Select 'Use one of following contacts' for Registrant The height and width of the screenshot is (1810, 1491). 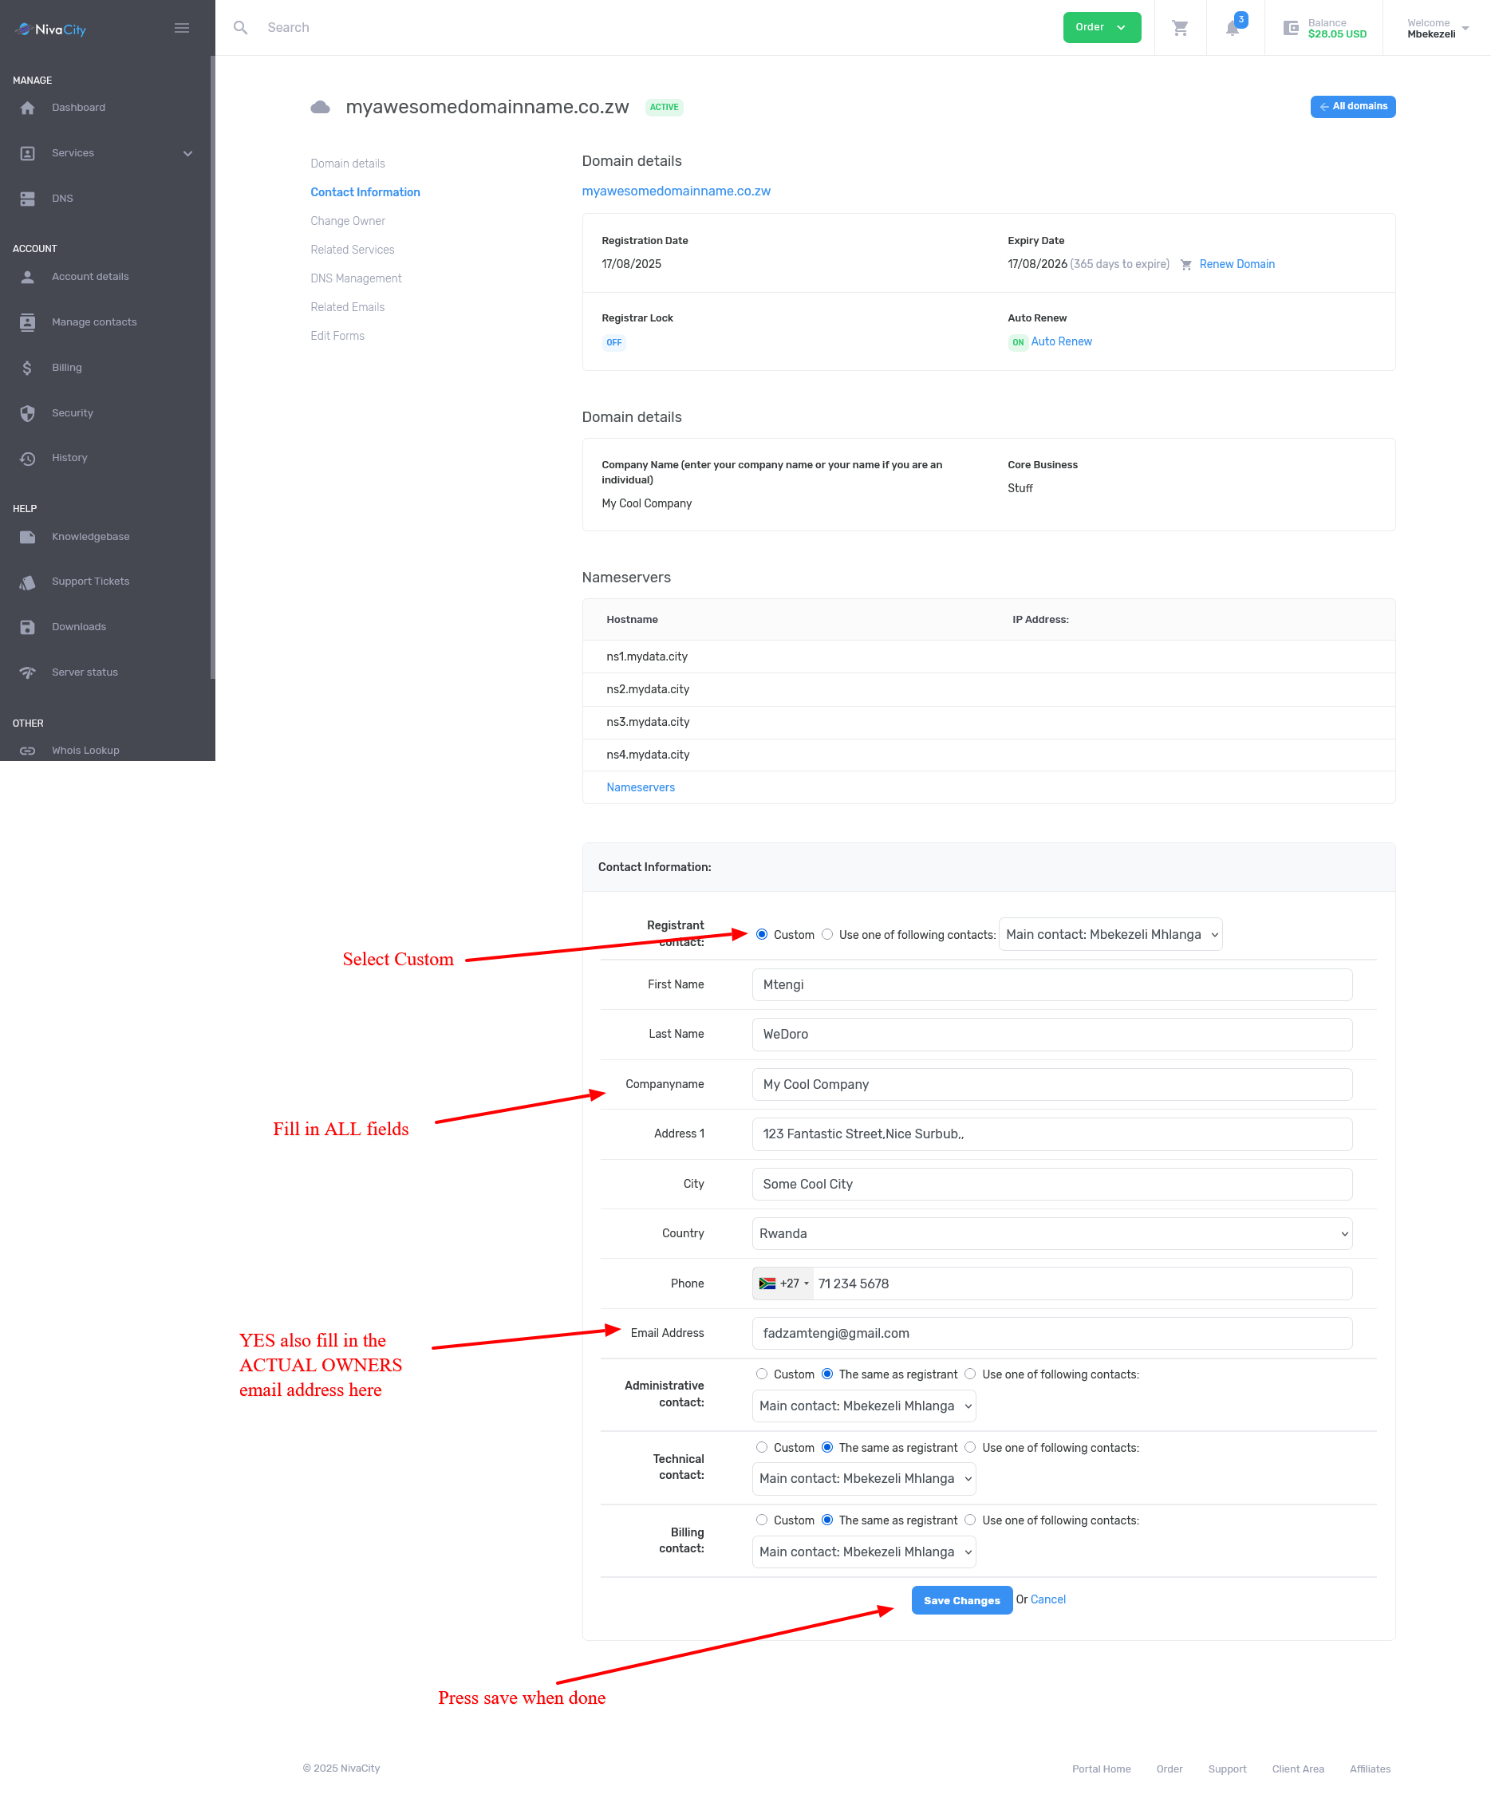(x=827, y=934)
